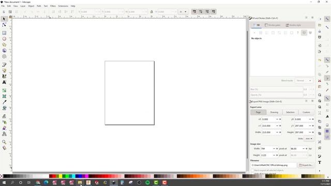The image size is (331, 186).
Task: Open the Windows Start button
Action: point(4,182)
